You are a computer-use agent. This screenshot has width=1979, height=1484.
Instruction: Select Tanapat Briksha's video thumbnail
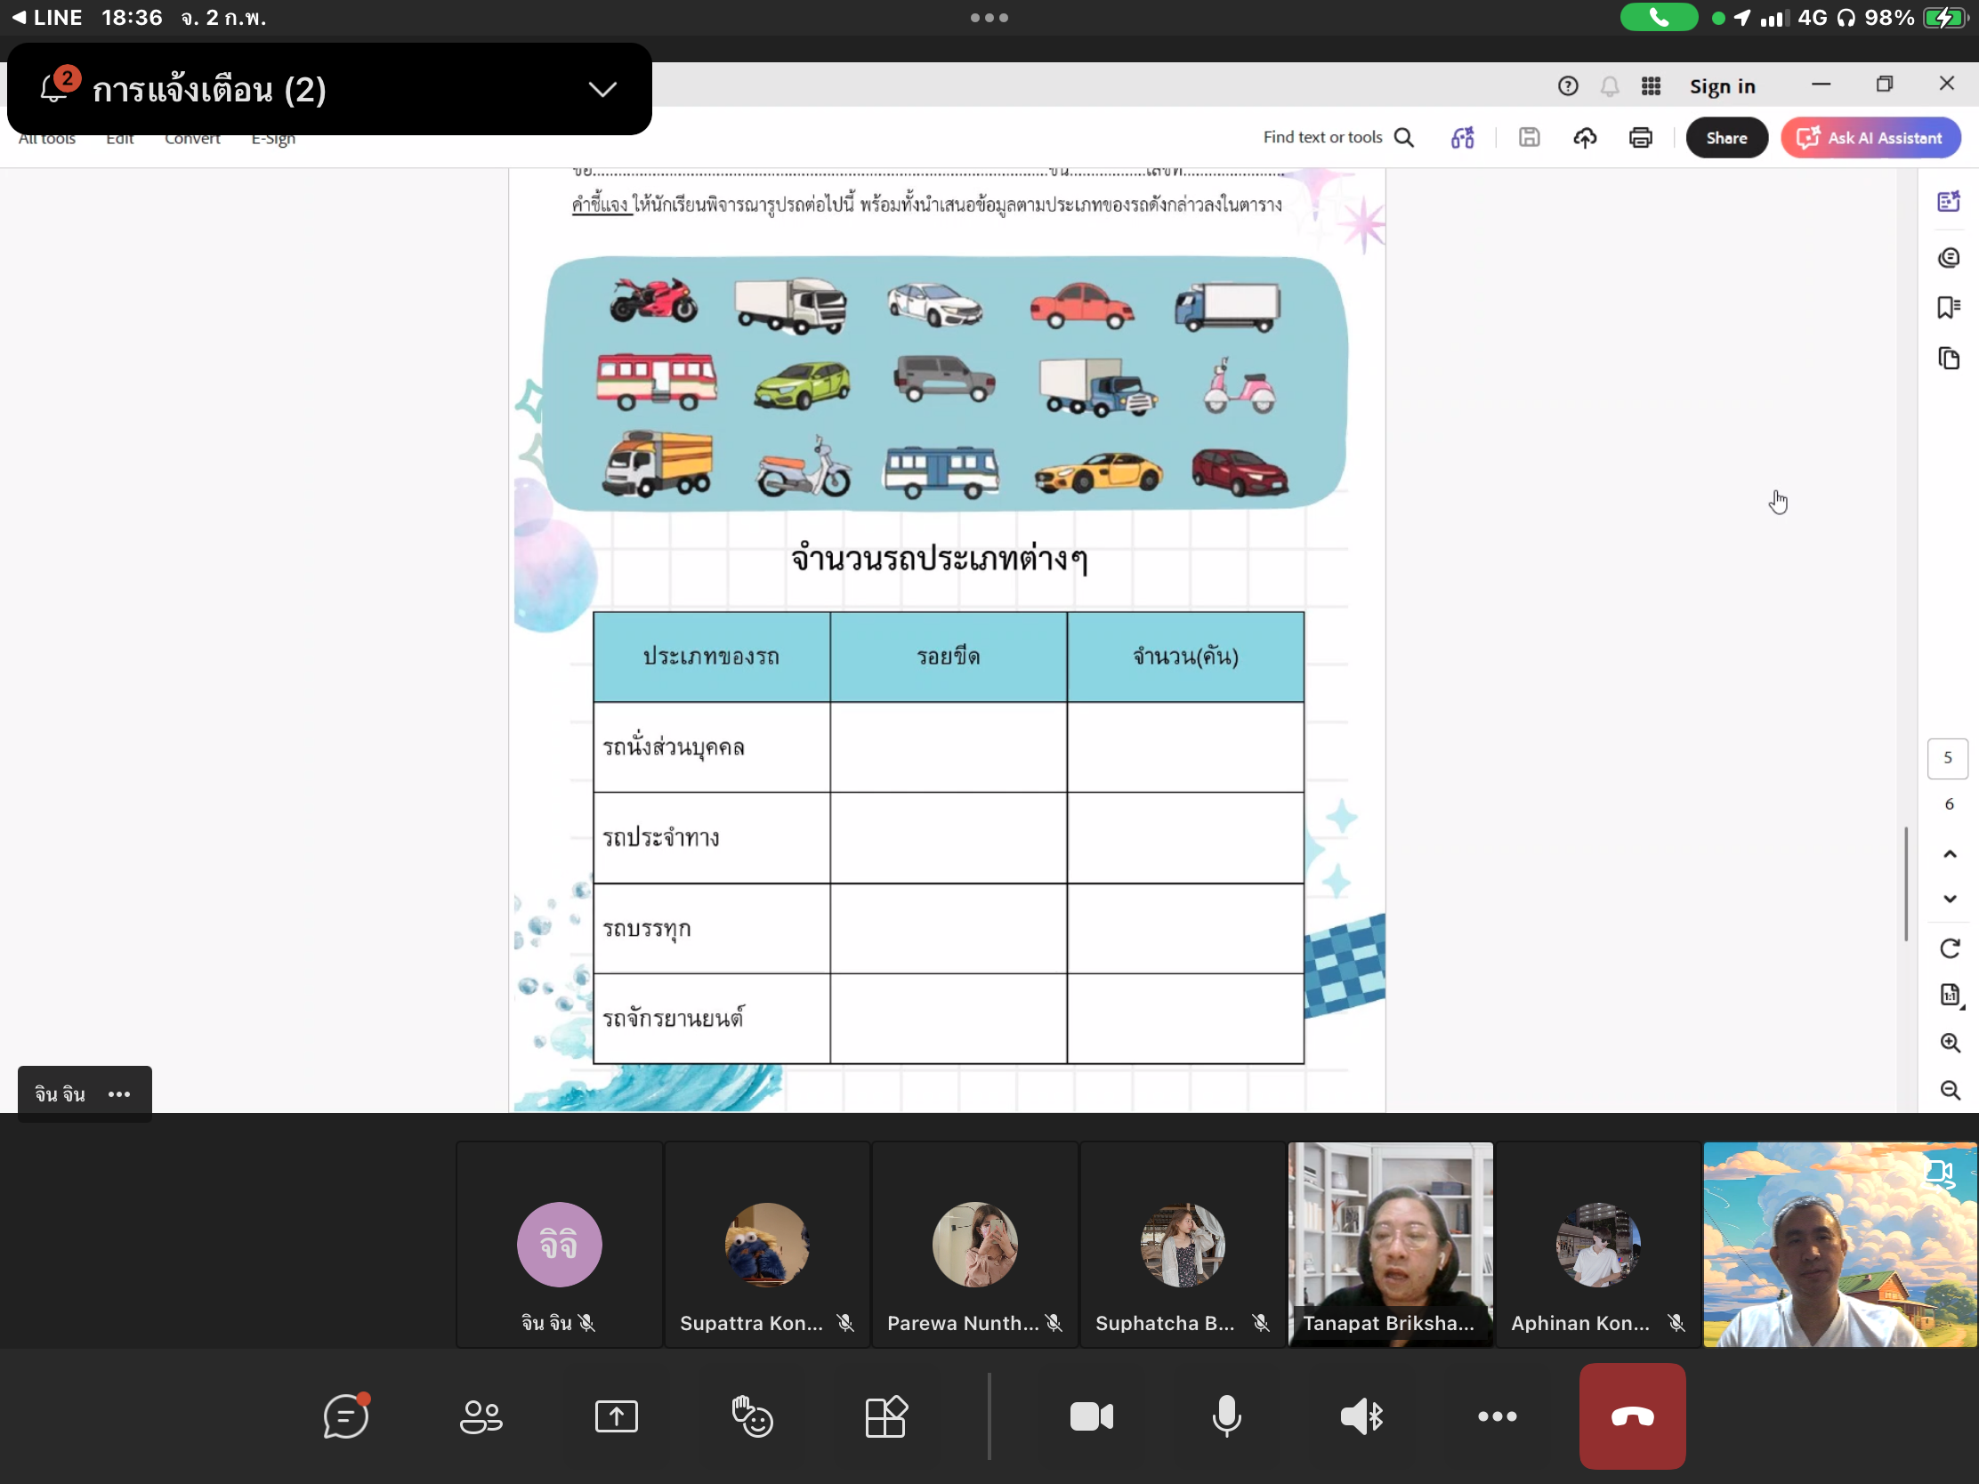[1389, 1244]
